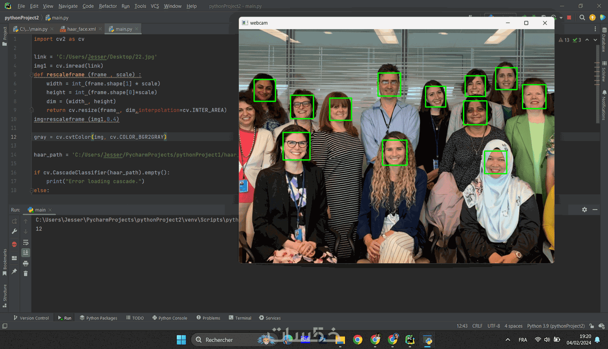Show hidden system tray icons chevron
The height and width of the screenshot is (349, 608).
pyautogui.click(x=507, y=340)
